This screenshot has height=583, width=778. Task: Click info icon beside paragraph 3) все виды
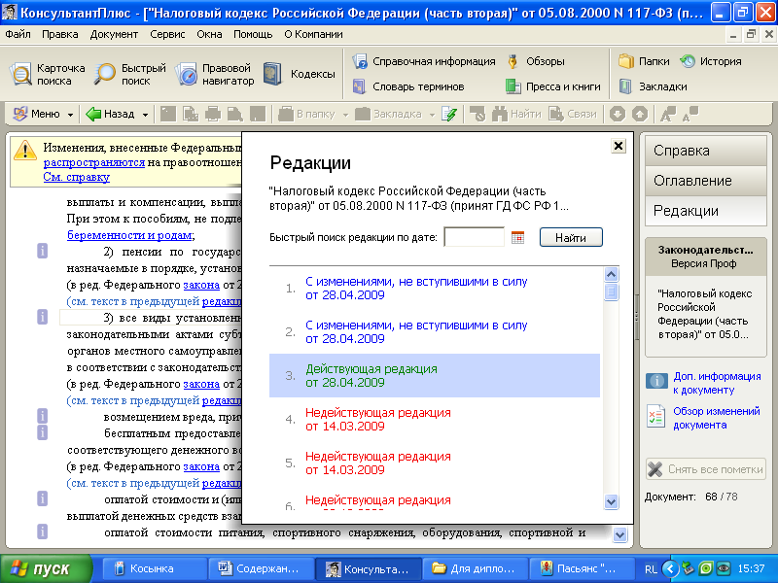[43, 317]
